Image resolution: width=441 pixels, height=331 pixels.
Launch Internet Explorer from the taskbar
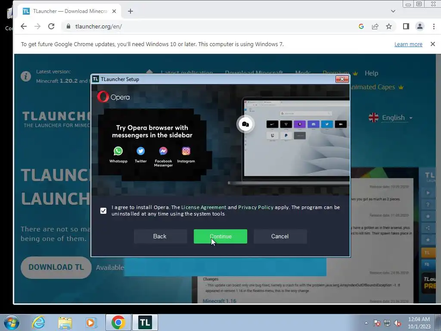coord(38,322)
